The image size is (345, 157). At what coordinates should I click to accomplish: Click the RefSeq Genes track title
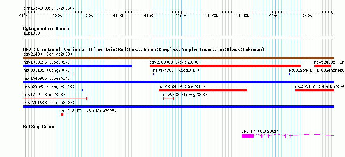[40, 127]
